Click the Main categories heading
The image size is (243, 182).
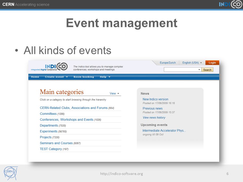point(62,92)
